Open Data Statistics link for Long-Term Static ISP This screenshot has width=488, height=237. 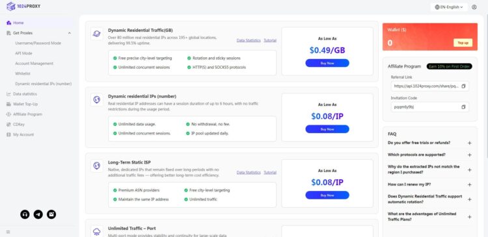(x=249, y=172)
